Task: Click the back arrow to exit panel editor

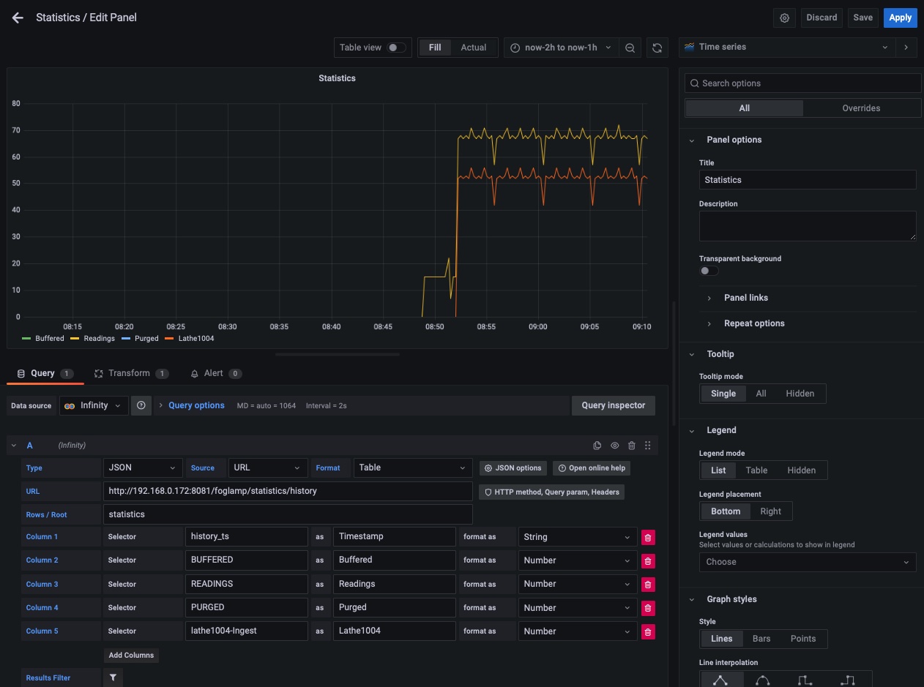Action: tap(18, 18)
